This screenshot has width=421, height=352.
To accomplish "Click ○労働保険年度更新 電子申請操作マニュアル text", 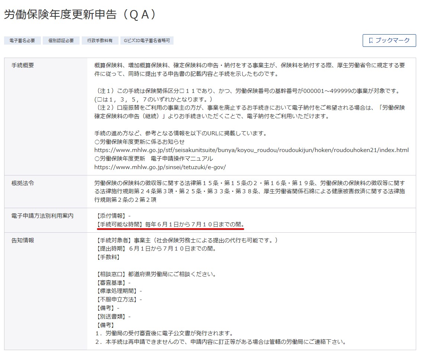I will coord(153,159).
